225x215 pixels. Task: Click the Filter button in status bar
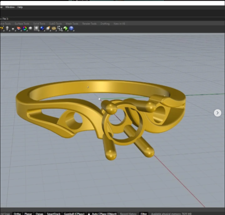coord(144,213)
